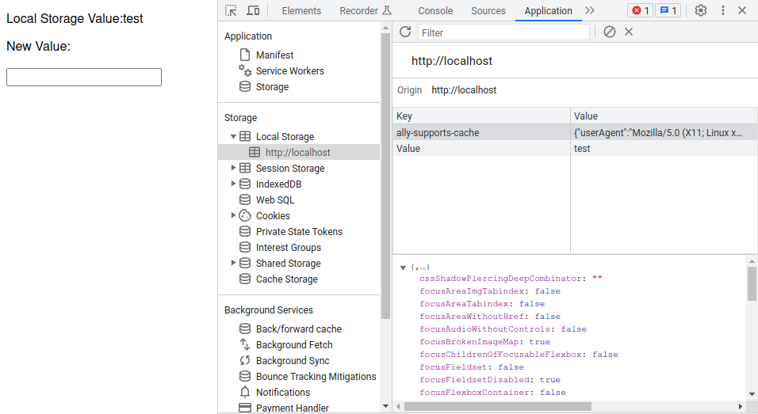Switch to the Console tab
This screenshot has width=758, height=414.
point(435,10)
